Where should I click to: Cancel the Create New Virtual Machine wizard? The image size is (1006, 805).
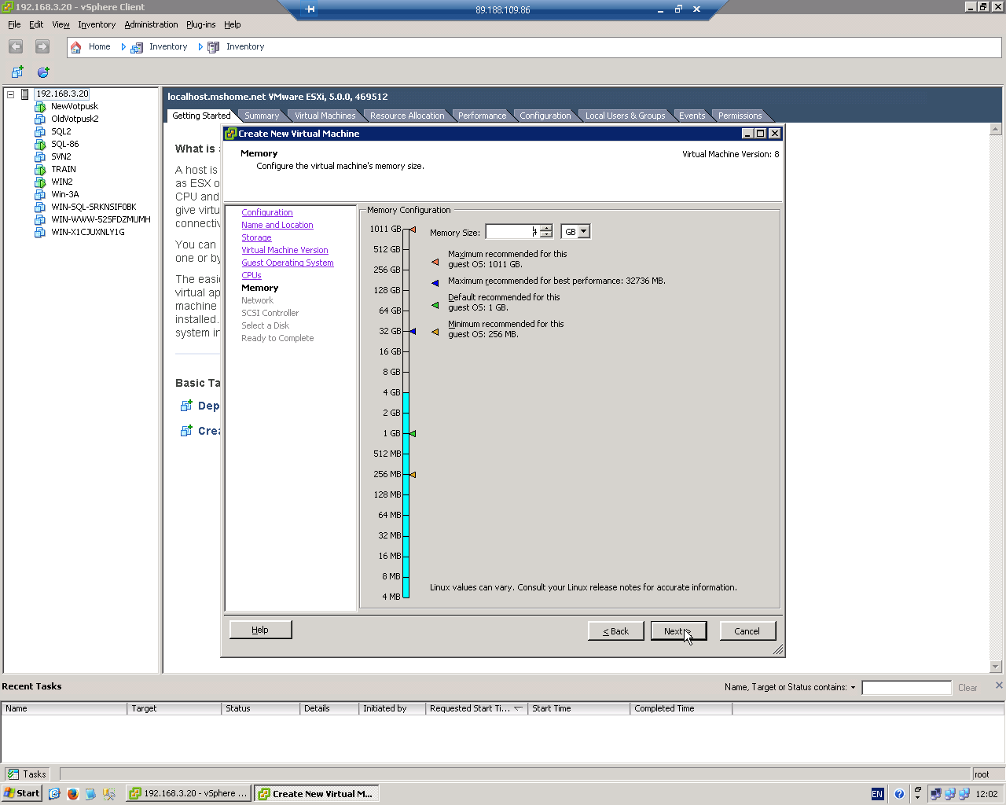[747, 630]
